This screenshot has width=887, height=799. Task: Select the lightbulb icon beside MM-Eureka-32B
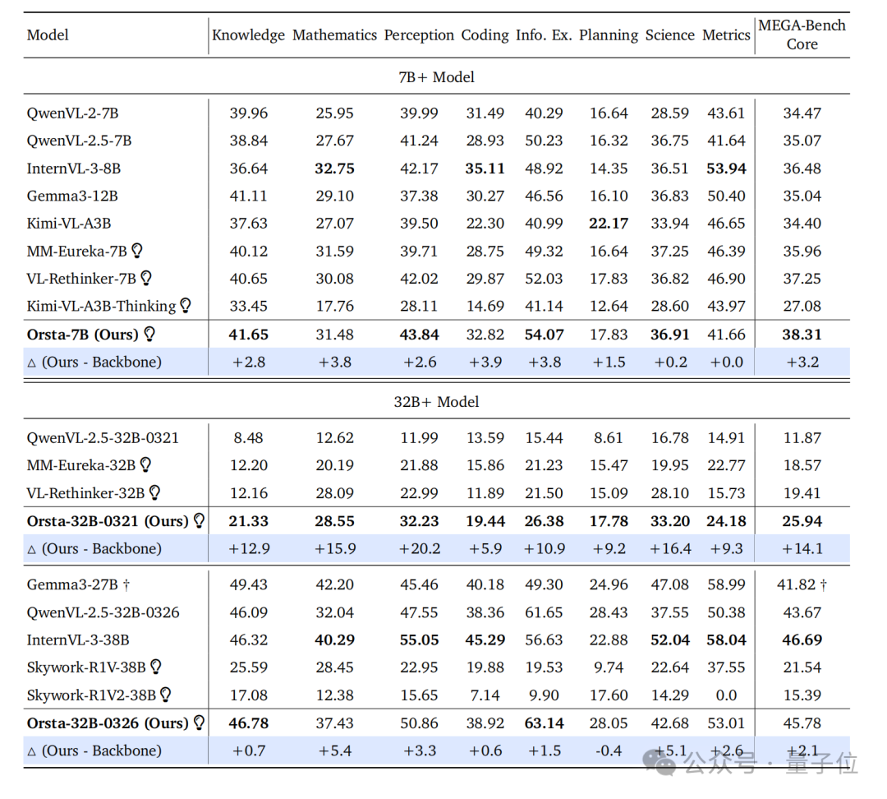click(x=145, y=465)
